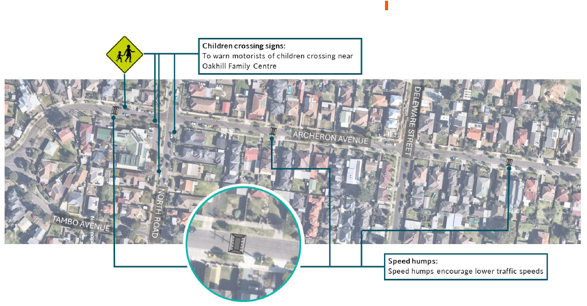Click the 'Oakhill Family Centre' text in callout
Viewport: 587px width, 306px height.
click(x=239, y=66)
